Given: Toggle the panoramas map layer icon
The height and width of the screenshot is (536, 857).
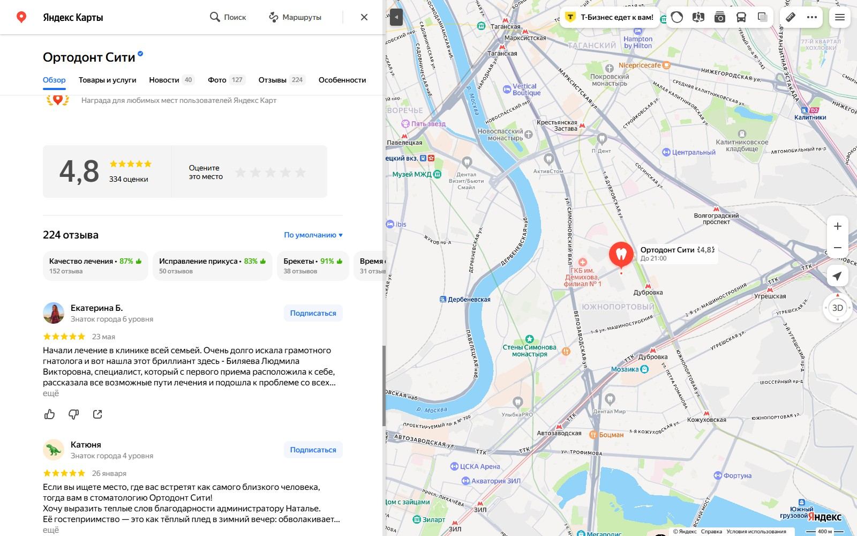Looking at the screenshot, I should [698, 17].
